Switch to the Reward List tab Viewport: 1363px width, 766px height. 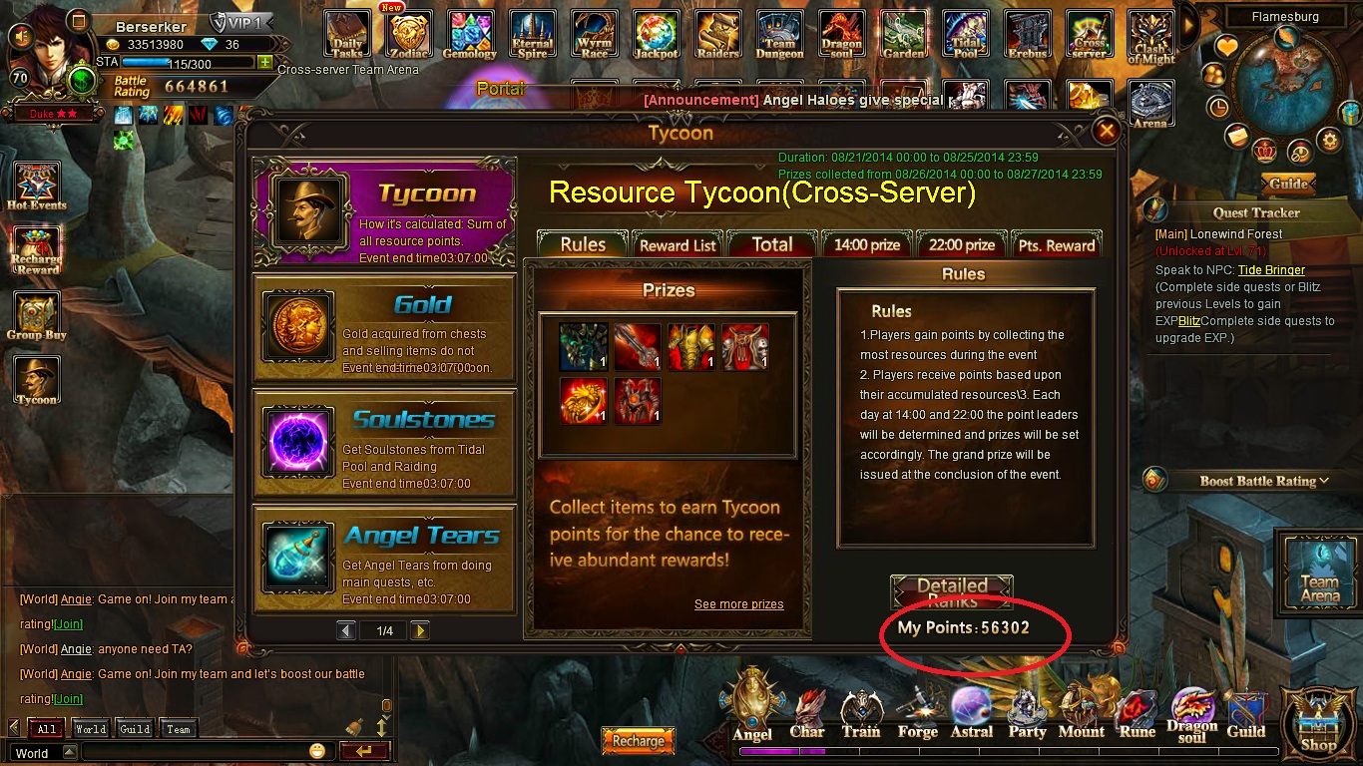coord(679,244)
